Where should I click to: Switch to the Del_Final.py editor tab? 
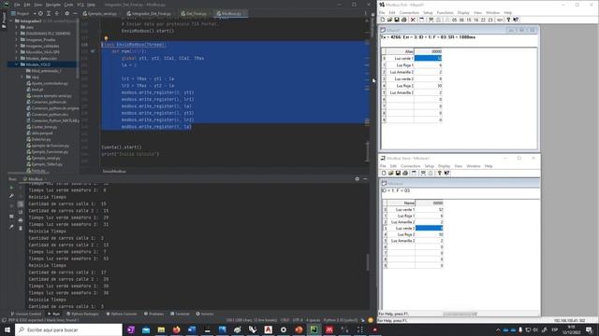[x=194, y=13]
